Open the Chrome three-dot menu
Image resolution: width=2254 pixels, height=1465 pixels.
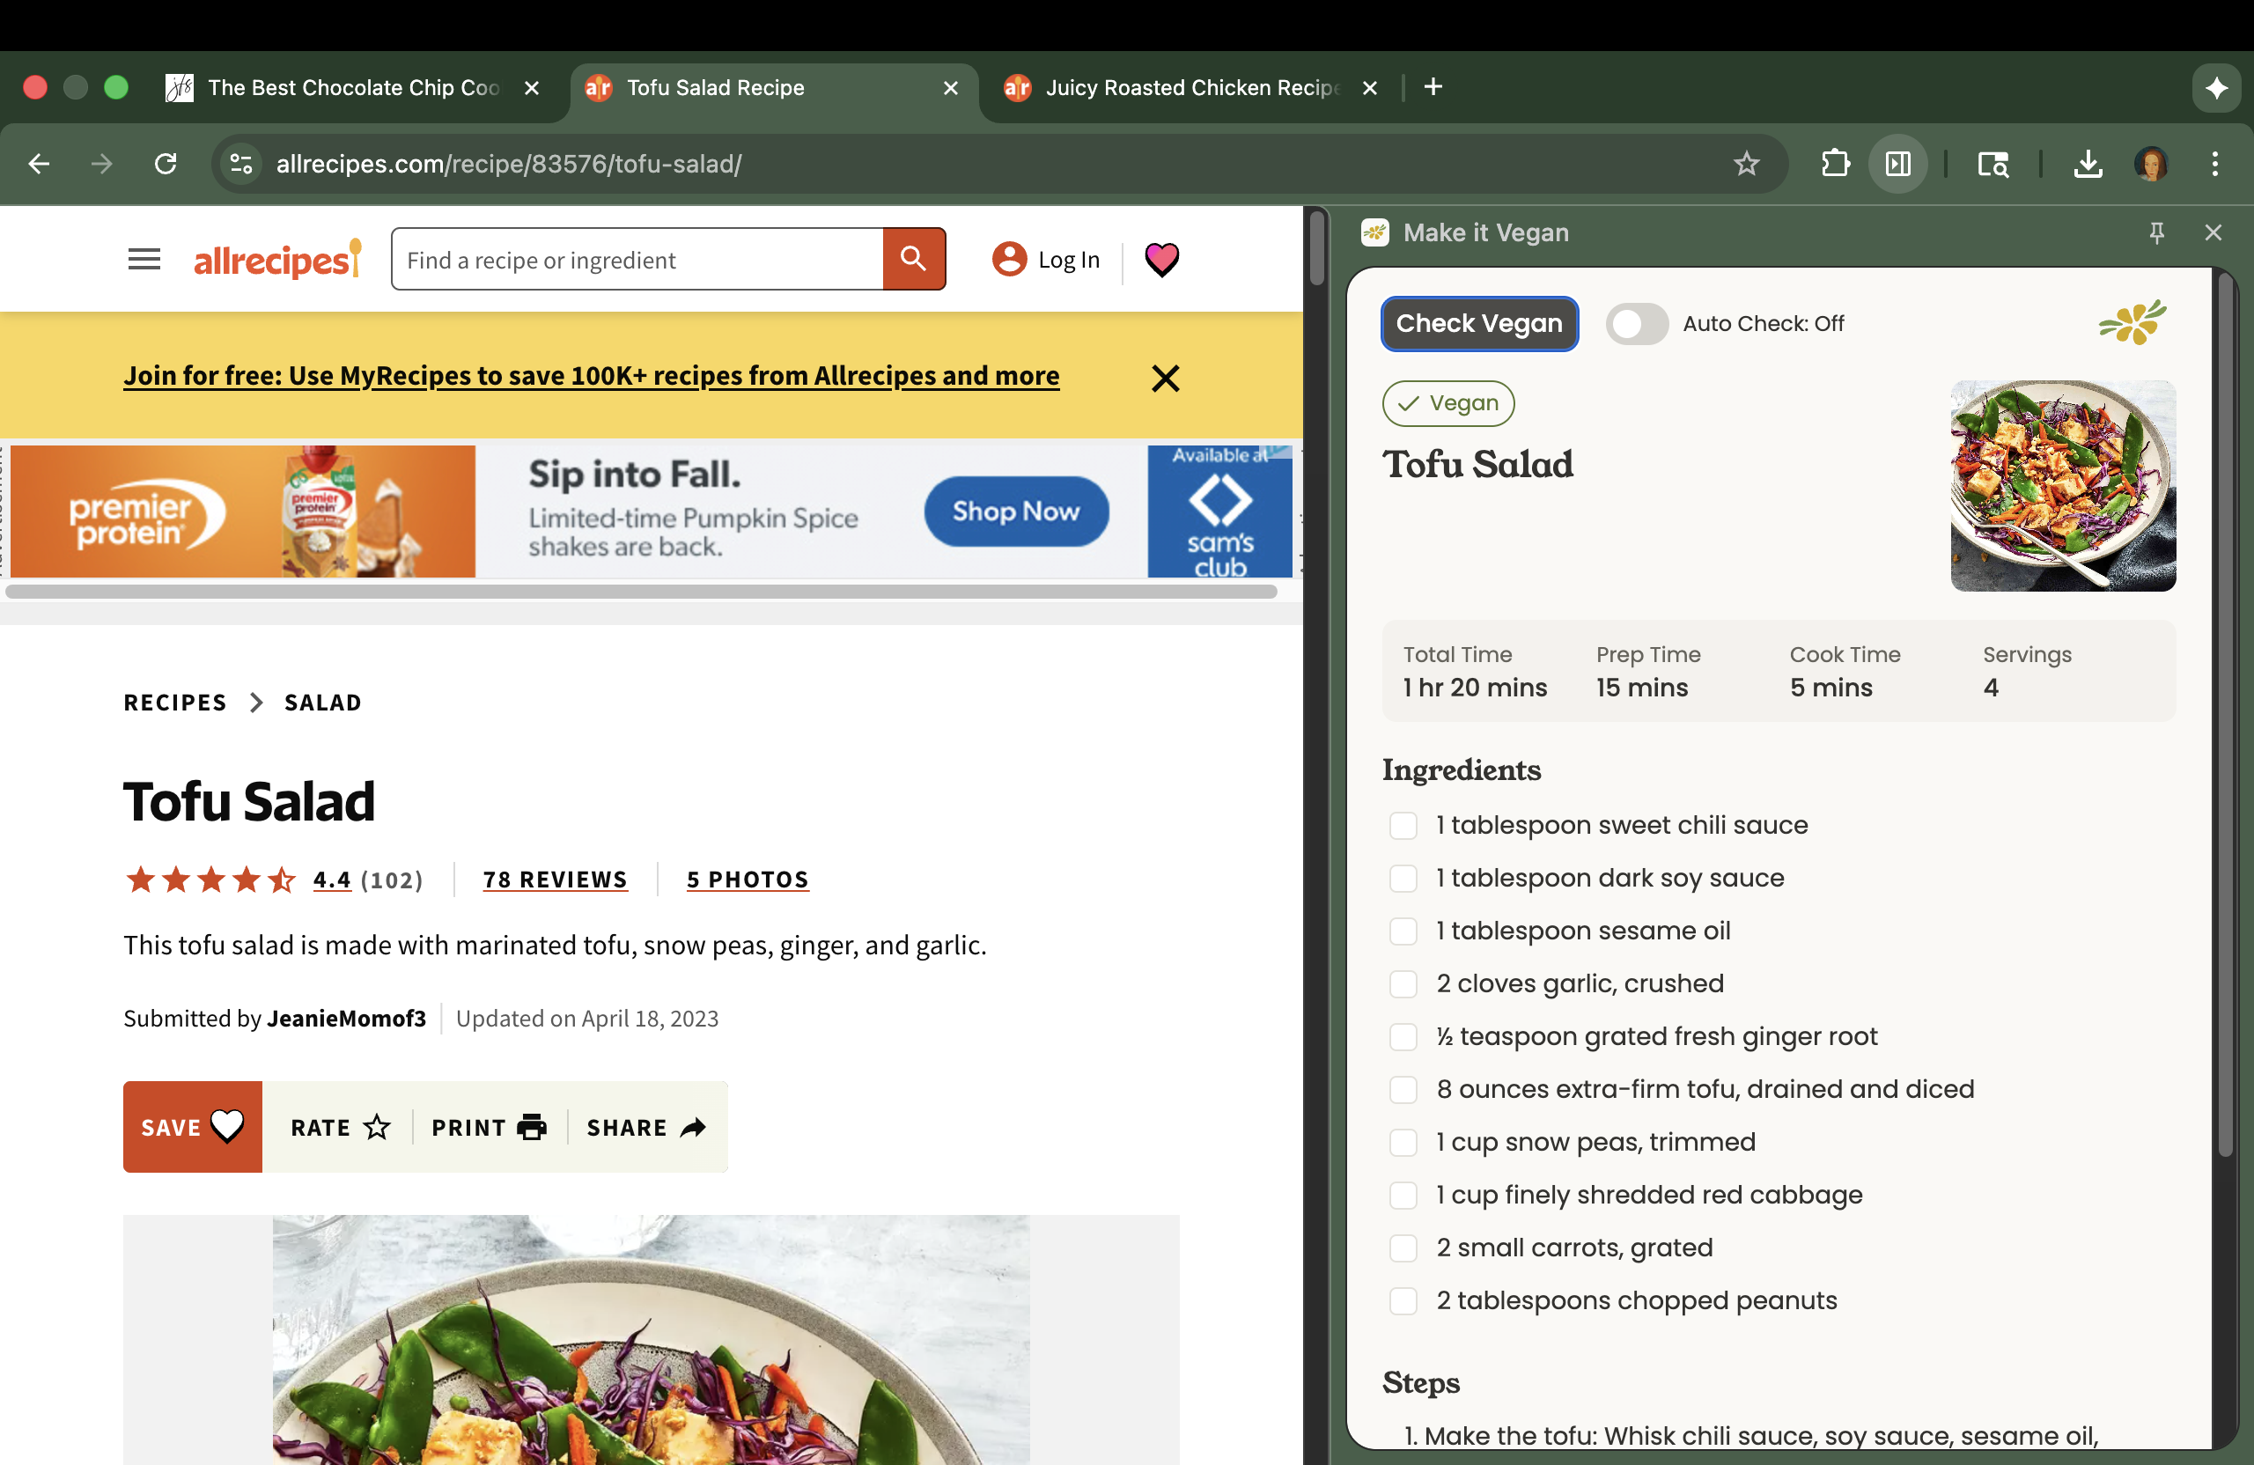(x=2214, y=164)
